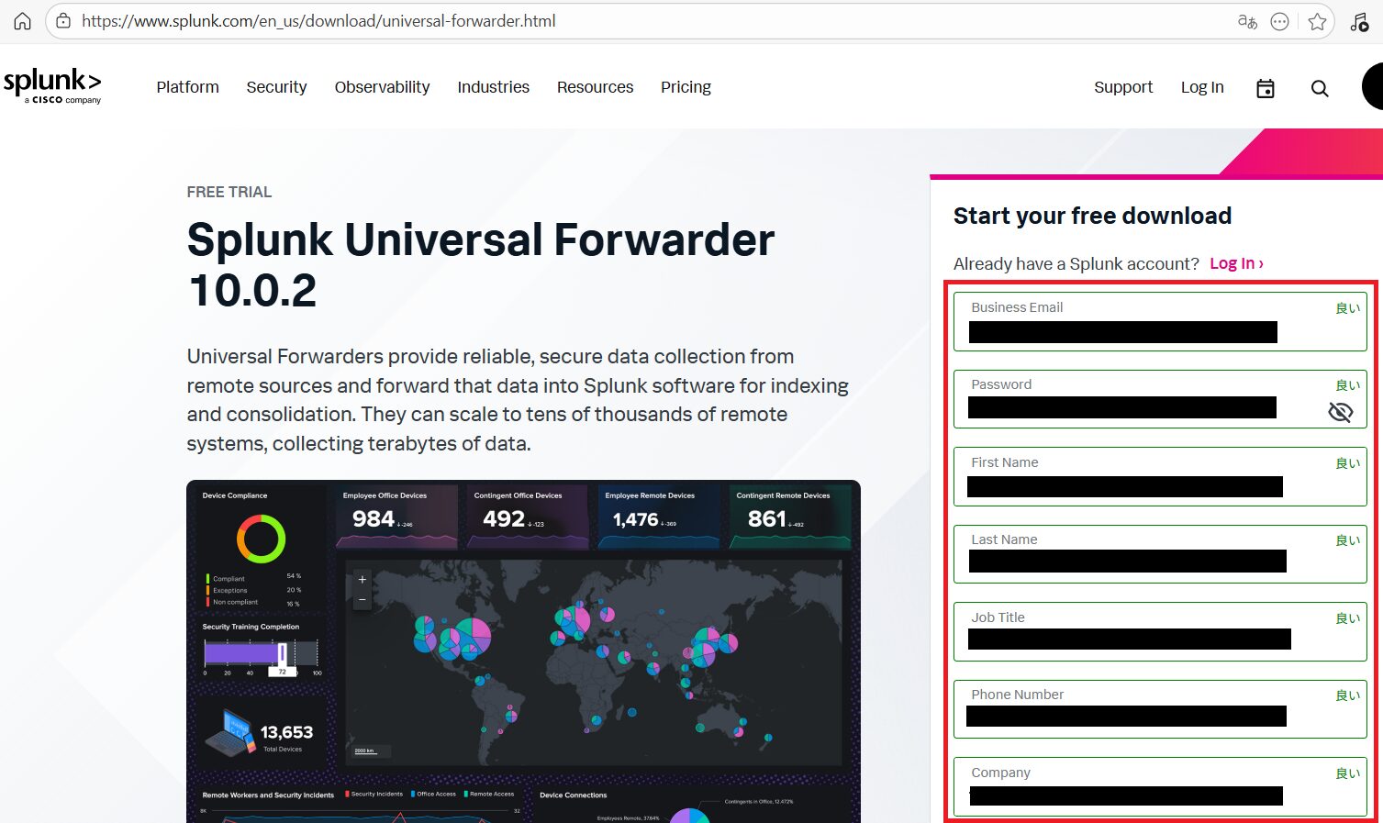This screenshot has width=1383, height=823.
Task: Bookmark page with the star icon
Action: tap(1317, 22)
